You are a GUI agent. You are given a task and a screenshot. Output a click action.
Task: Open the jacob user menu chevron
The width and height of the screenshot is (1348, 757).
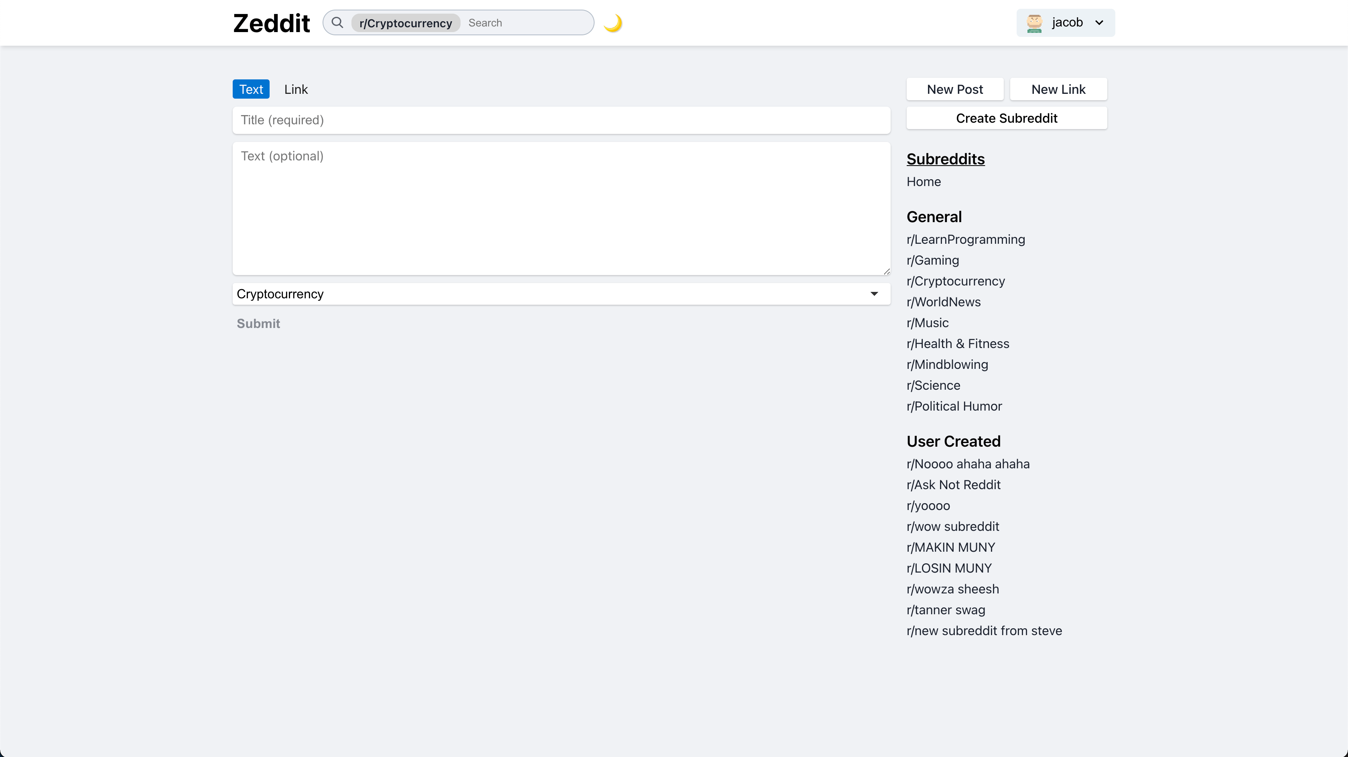click(1099, 22)
